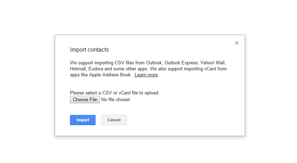Viewport: 297px width, 163px height.
Task: Cancel the contact import
Action: tap(114, 120)
